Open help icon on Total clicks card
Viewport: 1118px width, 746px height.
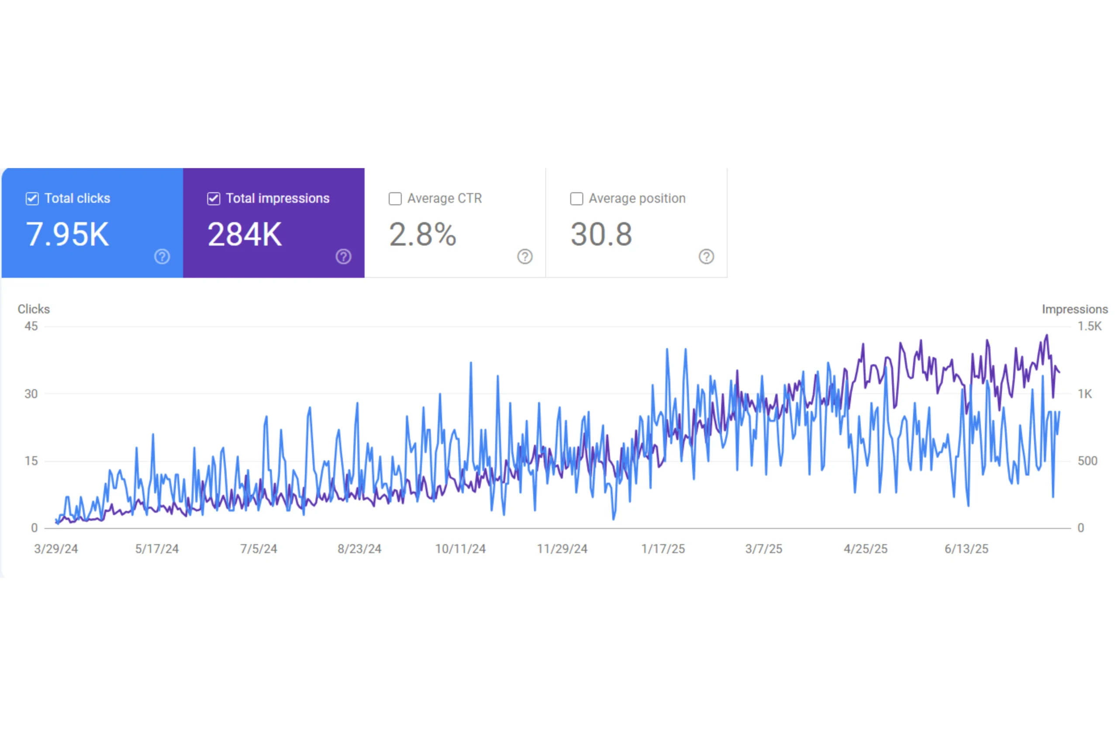(162, 257)
